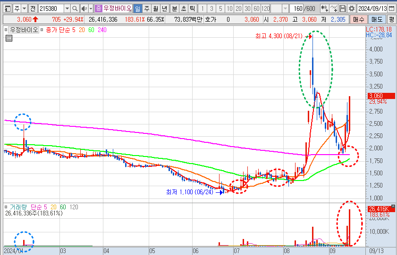The image size is (397, 255).
Task: Click the blue 매도 sell button
Action: (x=377, y=19)
